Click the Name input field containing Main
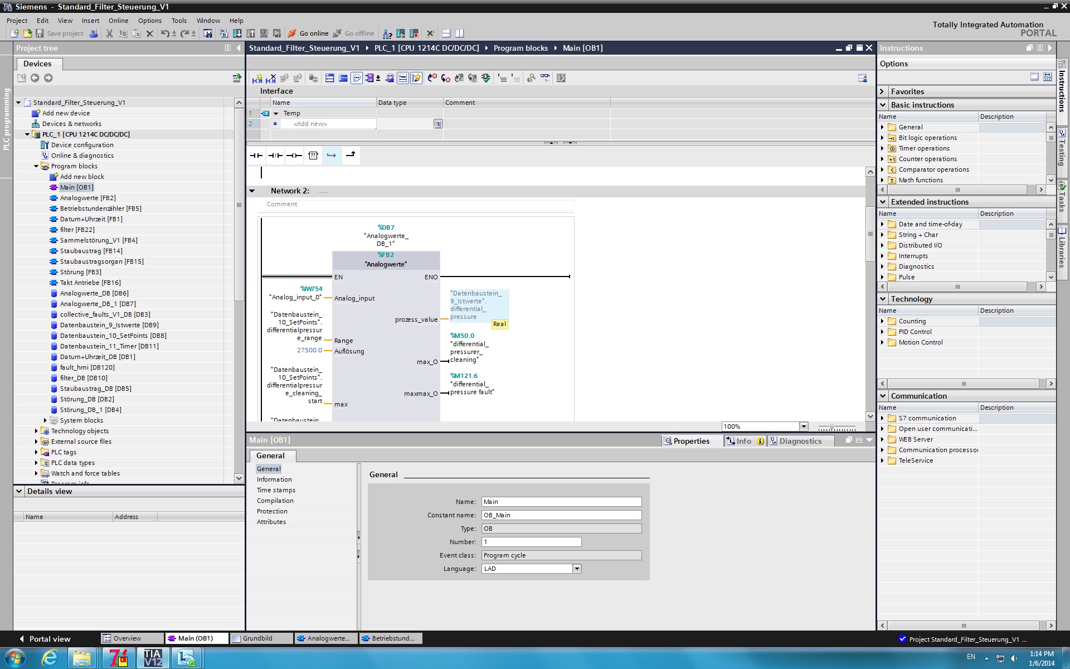Viewport: 1070px width, 669px height. coord(561,502)
